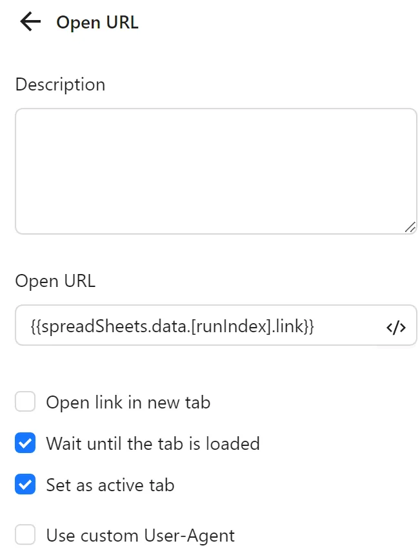This screenshot has width=420, height=550.
Task: Click the blue checkmark beside Wait until loaded
Action: pos(25,443)
